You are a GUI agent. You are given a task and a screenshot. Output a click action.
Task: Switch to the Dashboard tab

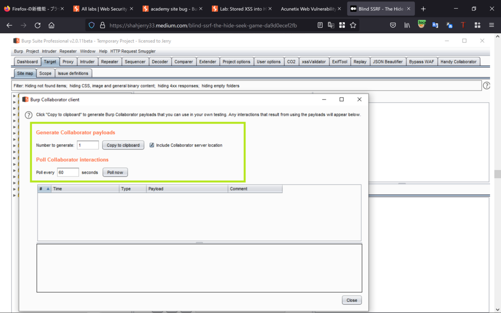pyautogui.click(x=27, y=62)
